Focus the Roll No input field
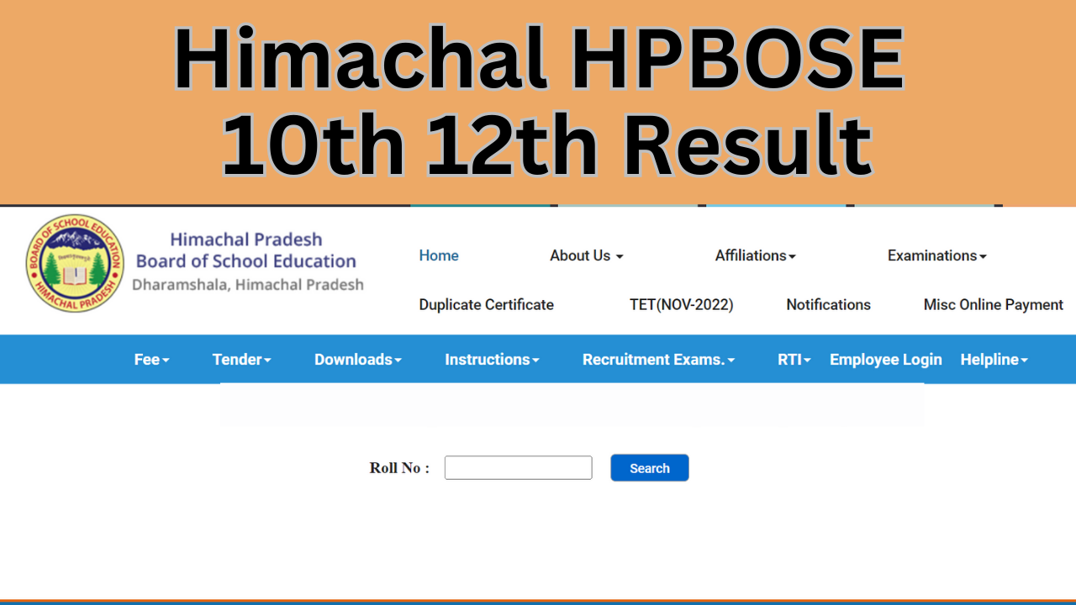The width and height of the screenshot is (1076, 605). point(518,468)
